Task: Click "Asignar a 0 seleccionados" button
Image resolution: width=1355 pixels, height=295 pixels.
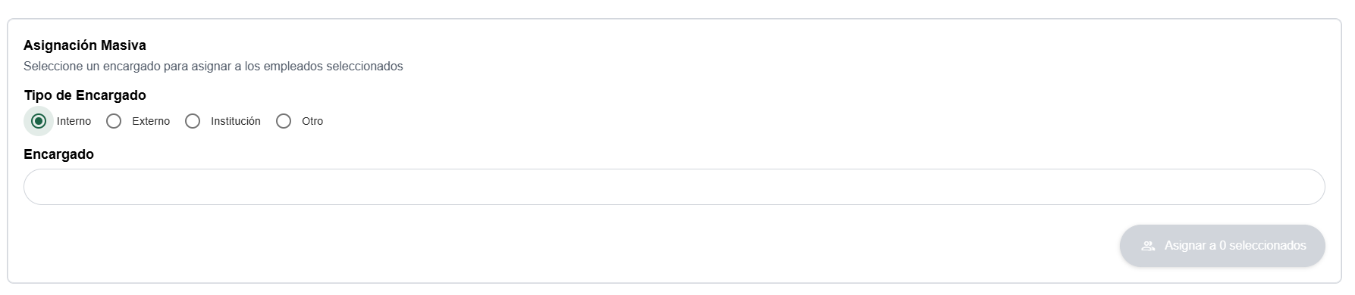Action: point(1222,246)
